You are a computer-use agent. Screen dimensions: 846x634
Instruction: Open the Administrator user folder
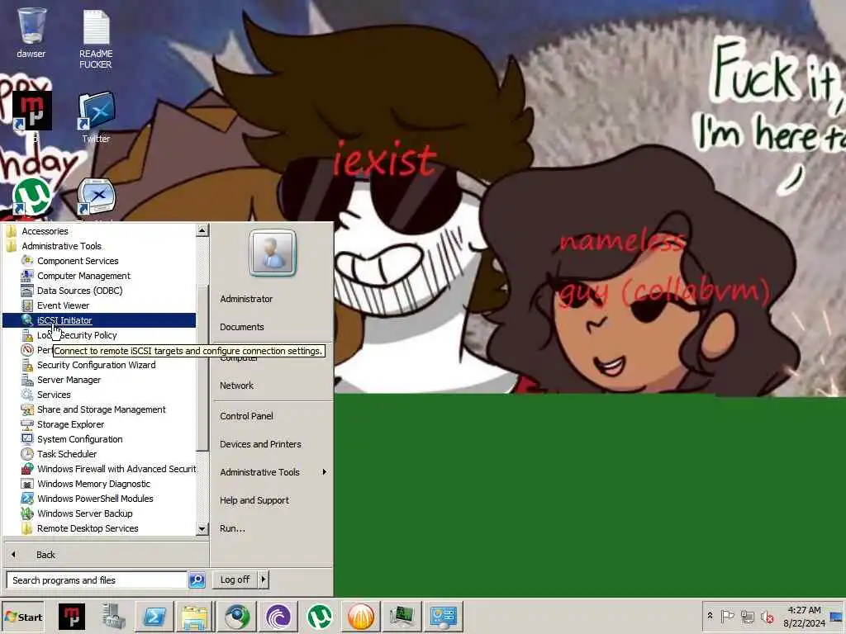coord(246,299)
